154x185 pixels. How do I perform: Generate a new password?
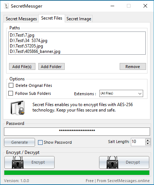coord(20,142)
